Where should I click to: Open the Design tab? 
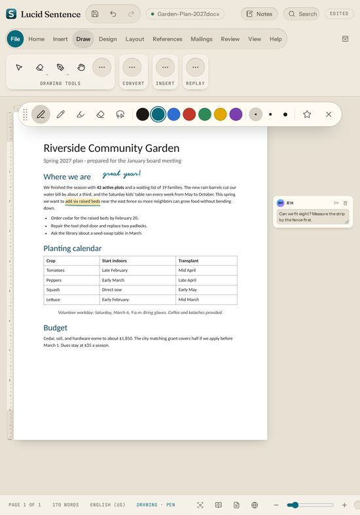(108, 39)
